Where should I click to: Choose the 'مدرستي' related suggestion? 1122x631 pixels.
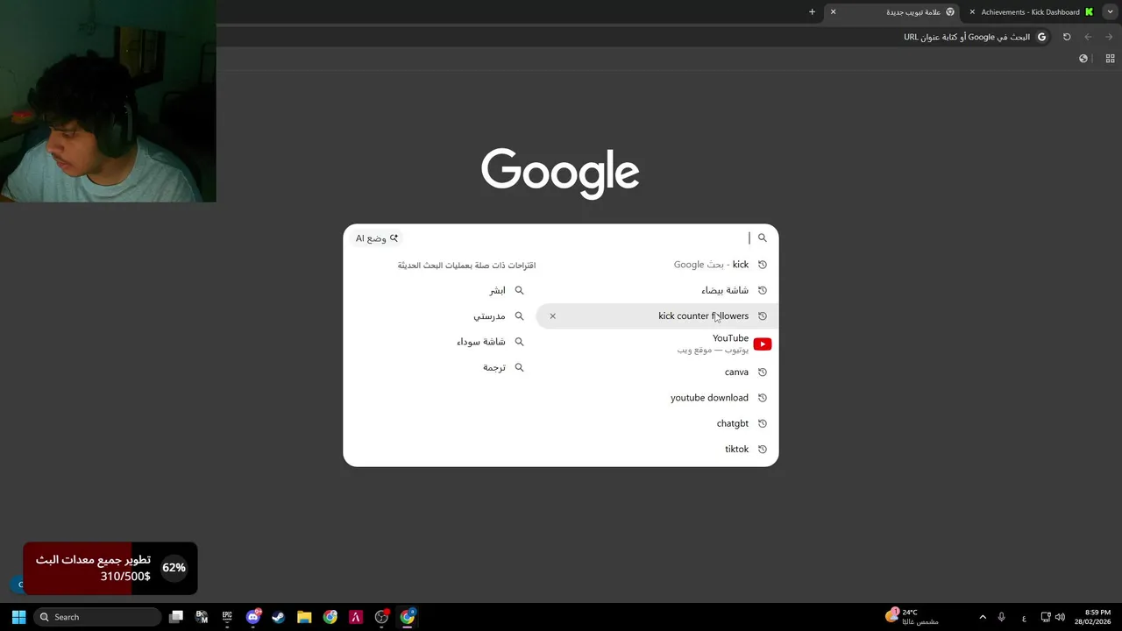[x=489, y=315]
